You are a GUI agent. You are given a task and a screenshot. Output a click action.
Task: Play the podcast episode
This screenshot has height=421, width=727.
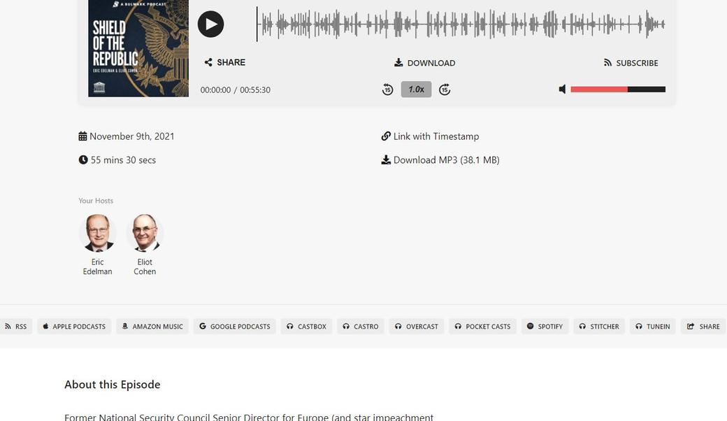pyautogui.click(x=210, y=24)
